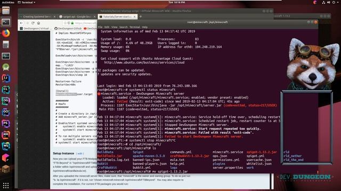The image size is (341, 191).
Task: Click the red 'failed' Active status word
Action: [x=122, y=101]
